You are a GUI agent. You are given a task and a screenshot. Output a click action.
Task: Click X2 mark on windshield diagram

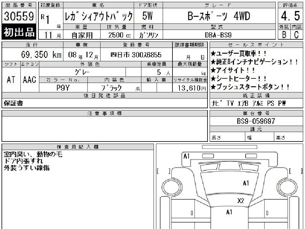point(241,201)
